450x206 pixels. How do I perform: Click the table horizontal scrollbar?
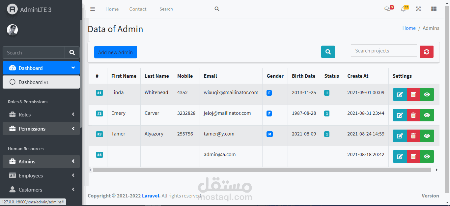(262, 170)
